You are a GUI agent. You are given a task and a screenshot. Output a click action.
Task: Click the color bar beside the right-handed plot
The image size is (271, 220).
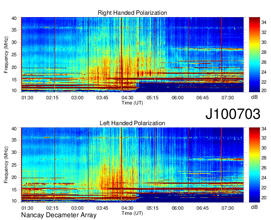(x=254, y=55)
